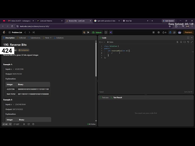Open the Submissions tab
This screenshot has height=146, width=195.
tap(34, 38)
